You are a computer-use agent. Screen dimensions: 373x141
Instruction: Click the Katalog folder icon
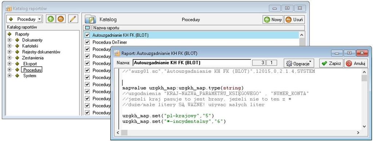point(90,20)
